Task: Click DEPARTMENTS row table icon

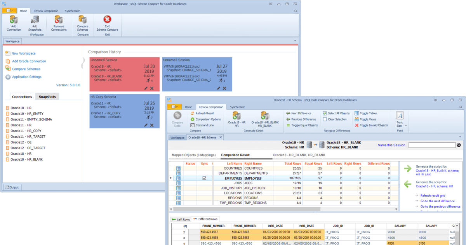Action: (x=179, y=173)
